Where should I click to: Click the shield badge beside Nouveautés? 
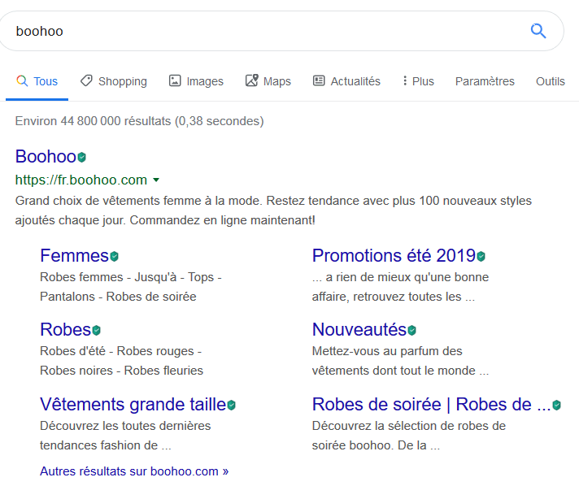[x=412, y=330]
